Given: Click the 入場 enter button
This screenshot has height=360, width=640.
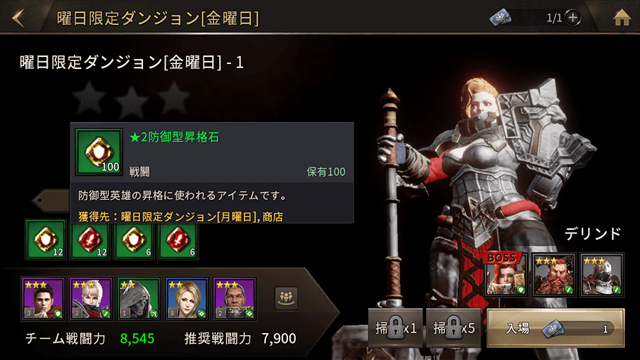Looking at the screenshot, I should click(555, 328).
